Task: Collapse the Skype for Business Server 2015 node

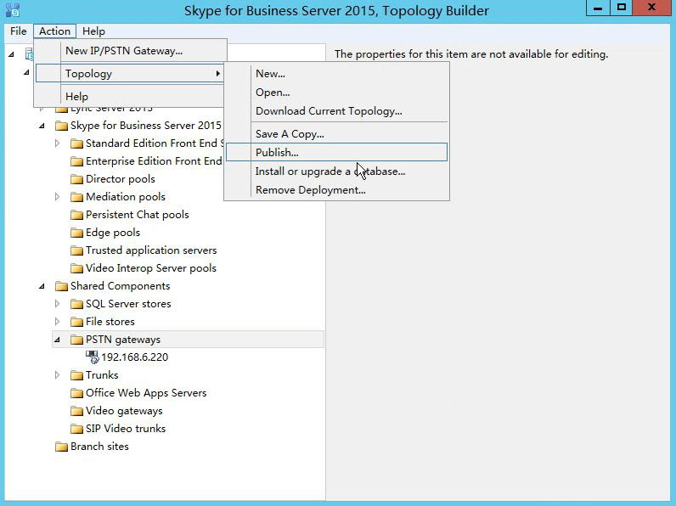Action: [x=42, y=126]
